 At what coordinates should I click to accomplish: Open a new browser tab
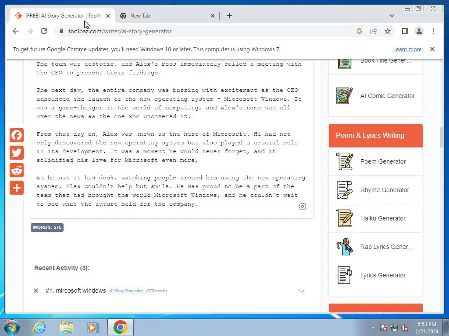(x=229, y=16)
